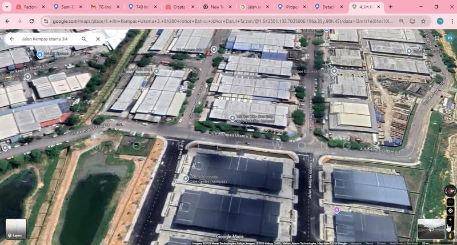457x245 pixels.
Task: Open the Chrome three-dot menu
Action: coord(450,21)
